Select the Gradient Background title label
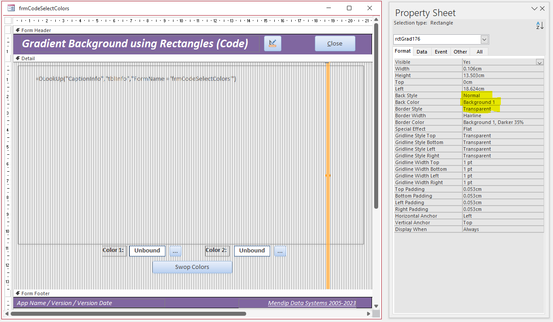553x322 pixels. click(x=140, y=44)
